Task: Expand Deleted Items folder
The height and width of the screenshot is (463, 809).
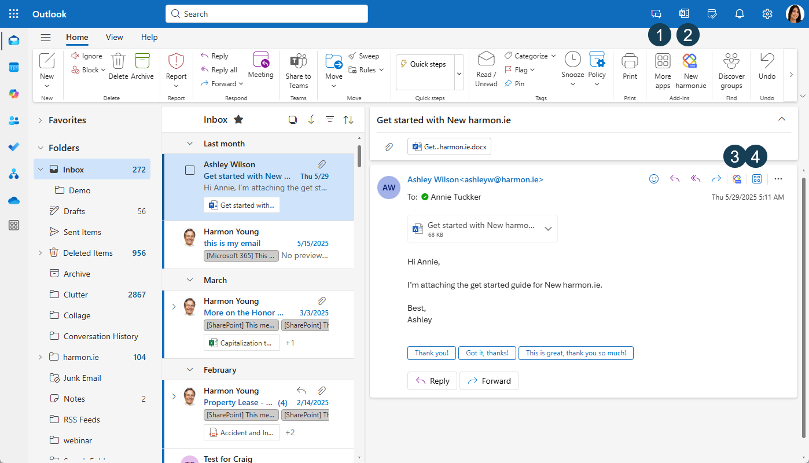Action: click(40, 253)
